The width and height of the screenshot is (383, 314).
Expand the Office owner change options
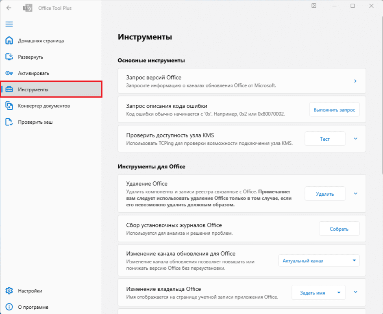tap(355, 292)
